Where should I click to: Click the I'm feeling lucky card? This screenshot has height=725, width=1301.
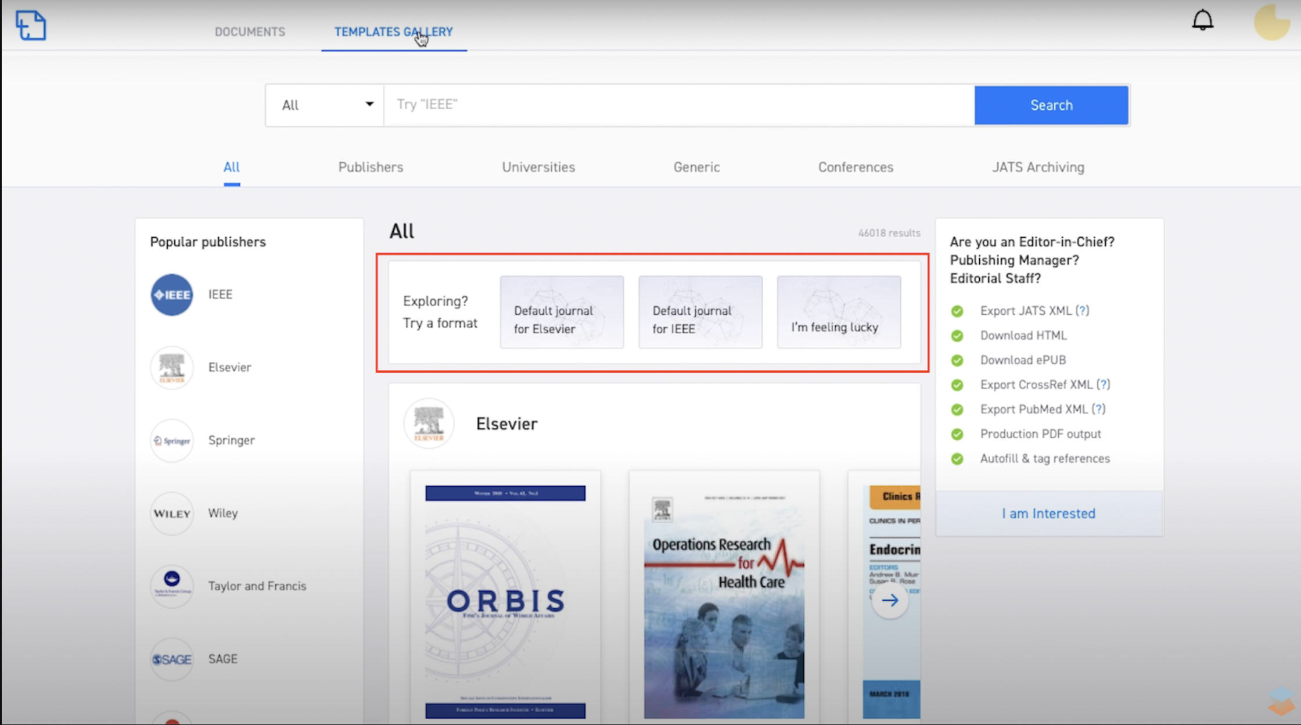[839, 313]
